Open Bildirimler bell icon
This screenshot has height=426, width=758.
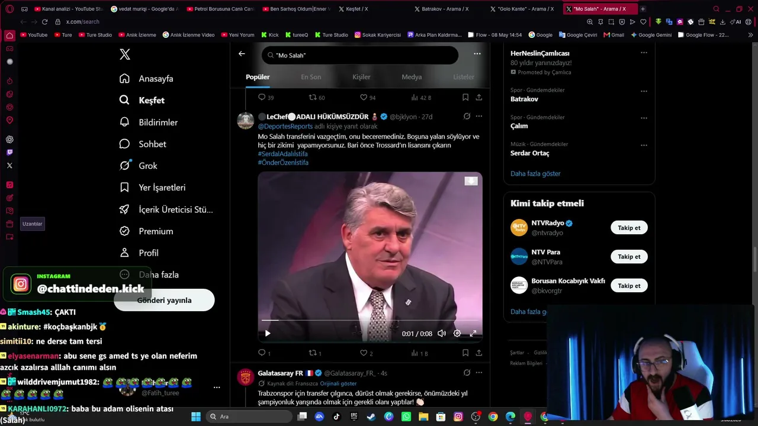[124, 122]
